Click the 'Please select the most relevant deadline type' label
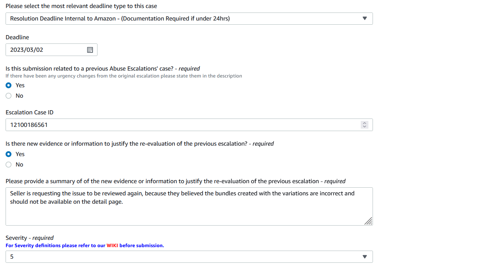 tap(81, 6)
